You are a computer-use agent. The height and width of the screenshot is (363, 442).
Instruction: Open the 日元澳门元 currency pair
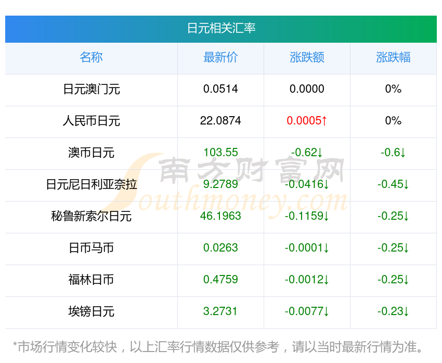91,89
